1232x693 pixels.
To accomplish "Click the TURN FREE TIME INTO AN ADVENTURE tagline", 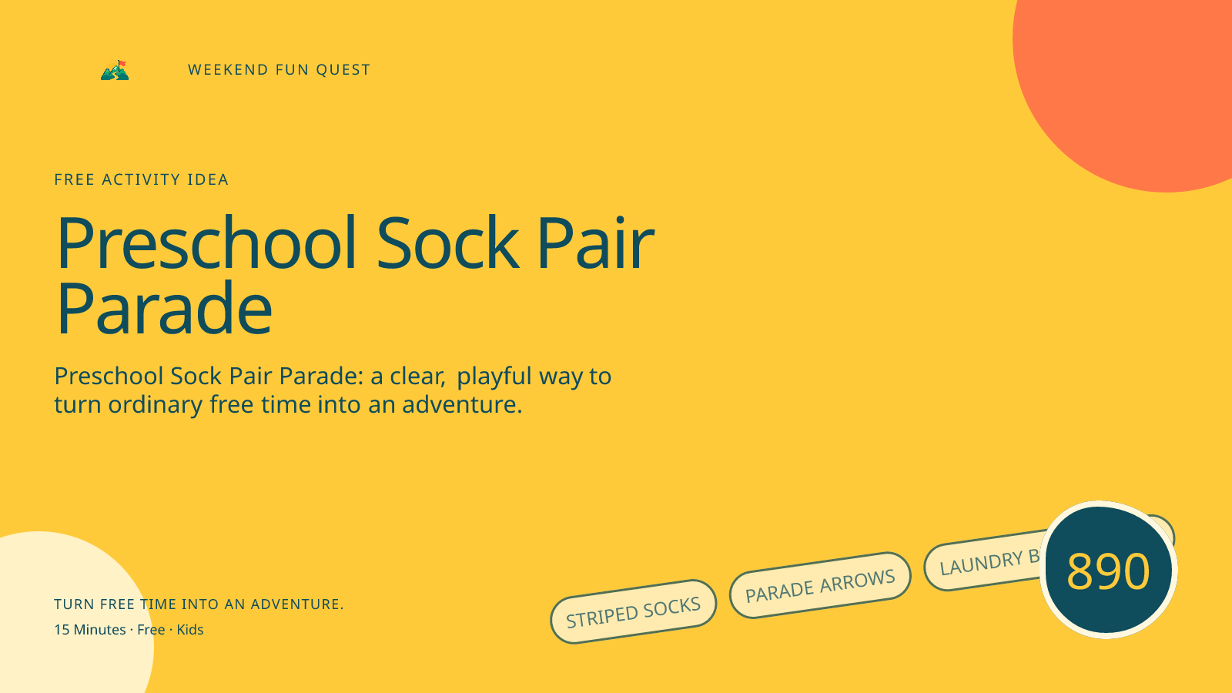I will coord(199,604).
